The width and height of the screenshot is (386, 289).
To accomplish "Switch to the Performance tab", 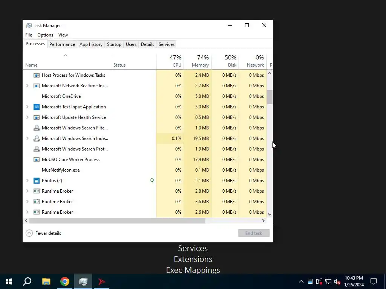I will 62,44.
